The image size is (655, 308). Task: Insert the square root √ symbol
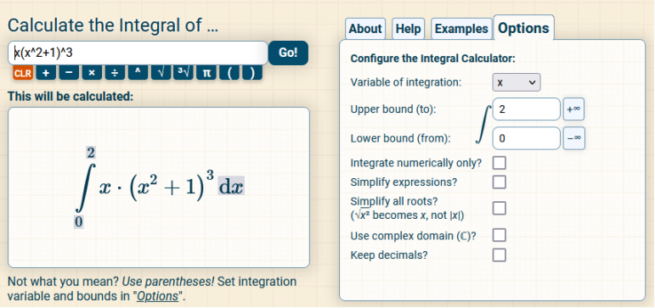click(x=161, y=73)
